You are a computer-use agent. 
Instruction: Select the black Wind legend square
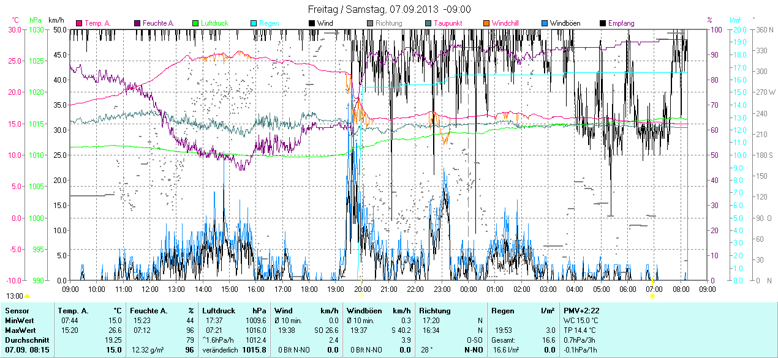(312, 23)
